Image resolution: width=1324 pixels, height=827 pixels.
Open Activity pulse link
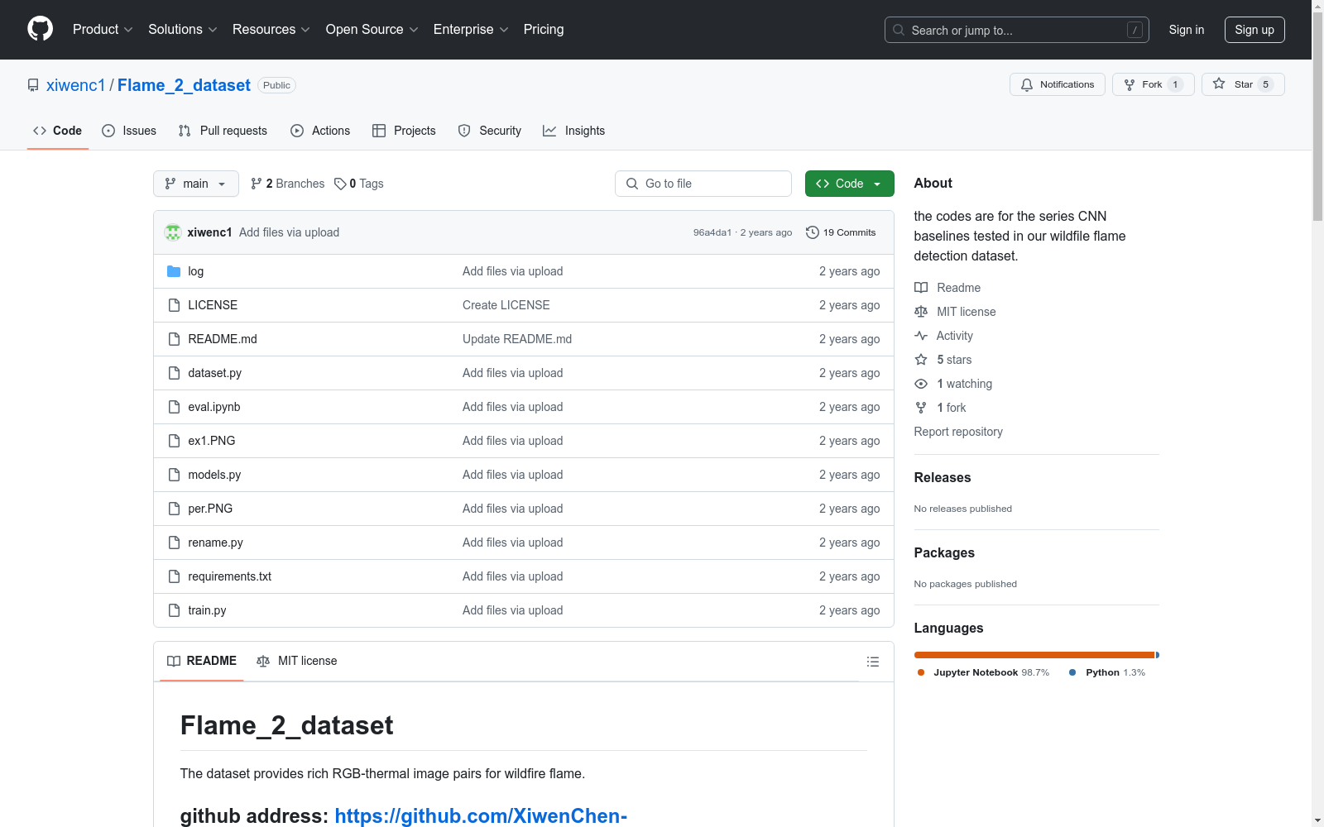click(943, 336)
